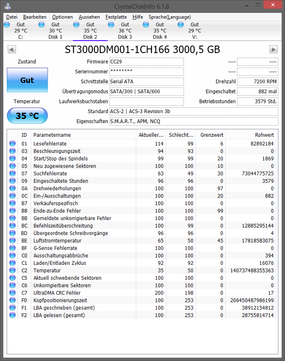Select the Ein-/Ausschaltungen row
285x361 pixels.
[x=142, y=196]
